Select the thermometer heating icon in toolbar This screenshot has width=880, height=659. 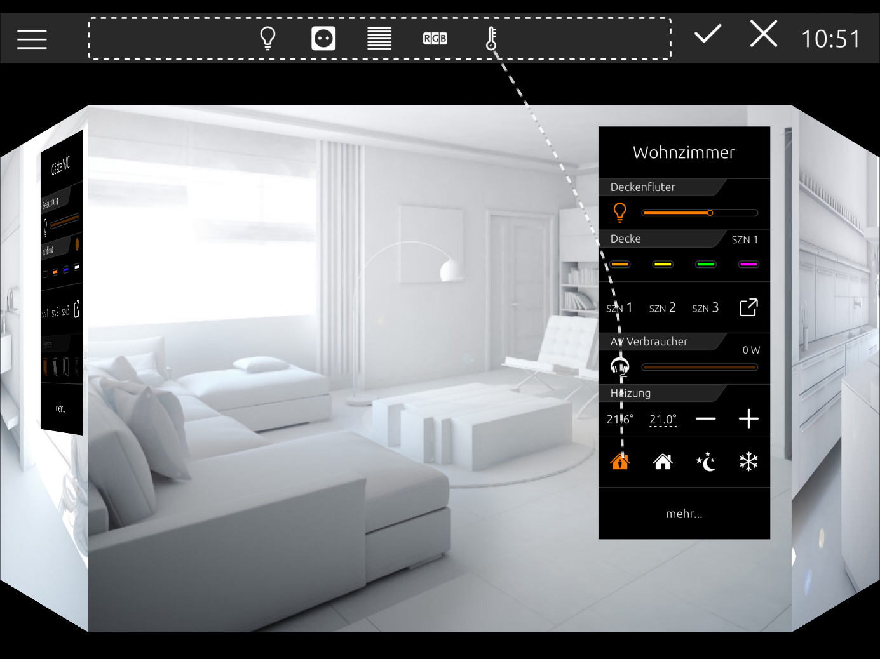pyautogui.click(x=491, y=39)
